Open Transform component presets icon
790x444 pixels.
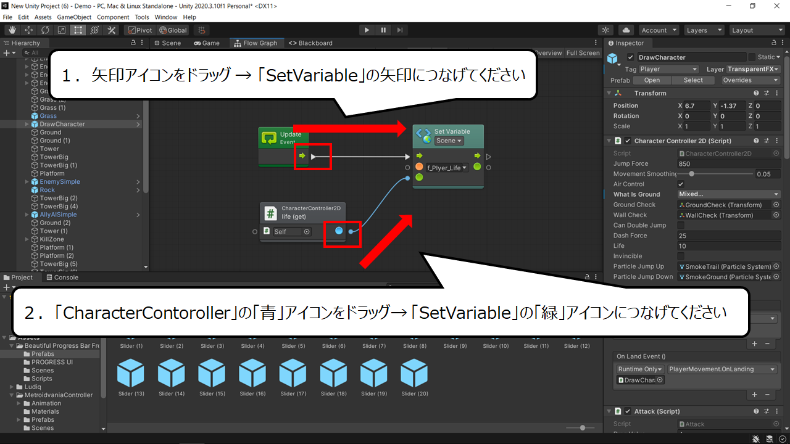tap(766, 93)
